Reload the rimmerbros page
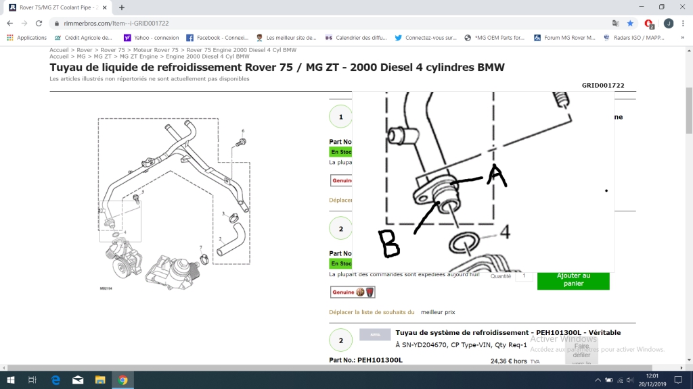 point(39,24)
